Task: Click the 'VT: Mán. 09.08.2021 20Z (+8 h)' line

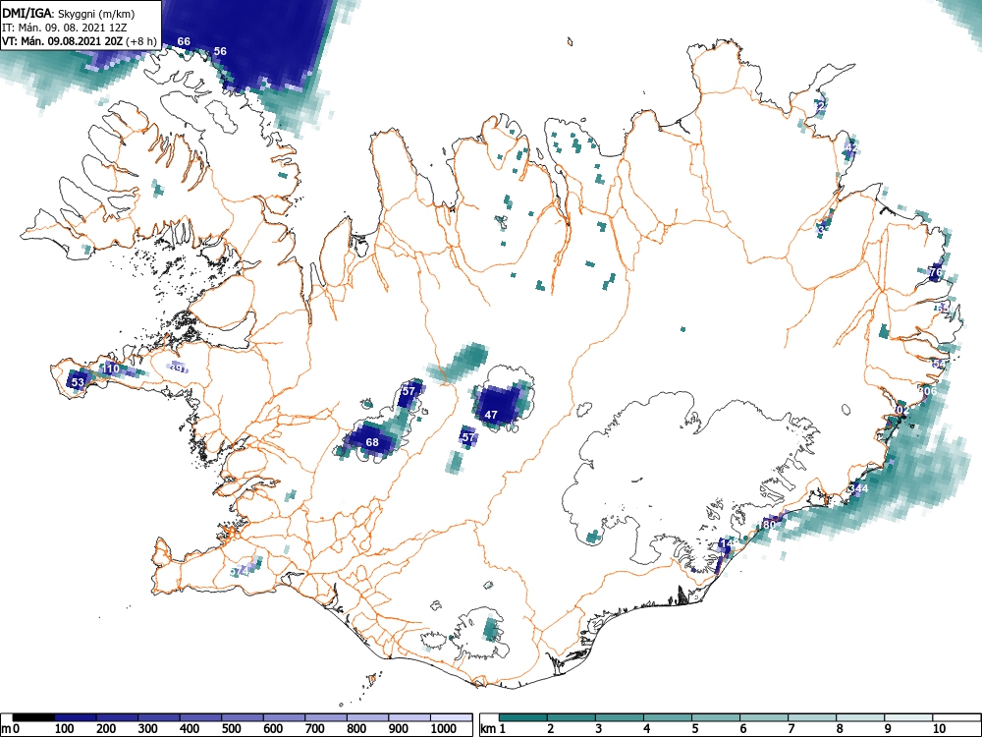Action: [80, 41]
